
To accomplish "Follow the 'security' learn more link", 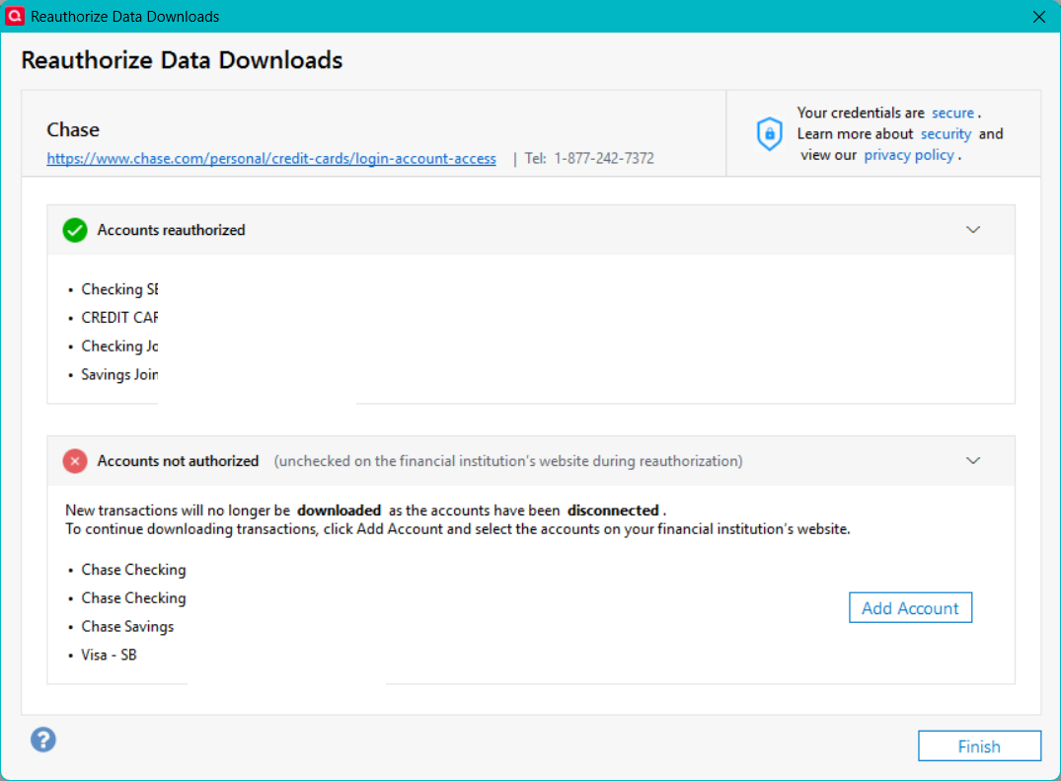I will pyautogui.click(x=946, y=134).
